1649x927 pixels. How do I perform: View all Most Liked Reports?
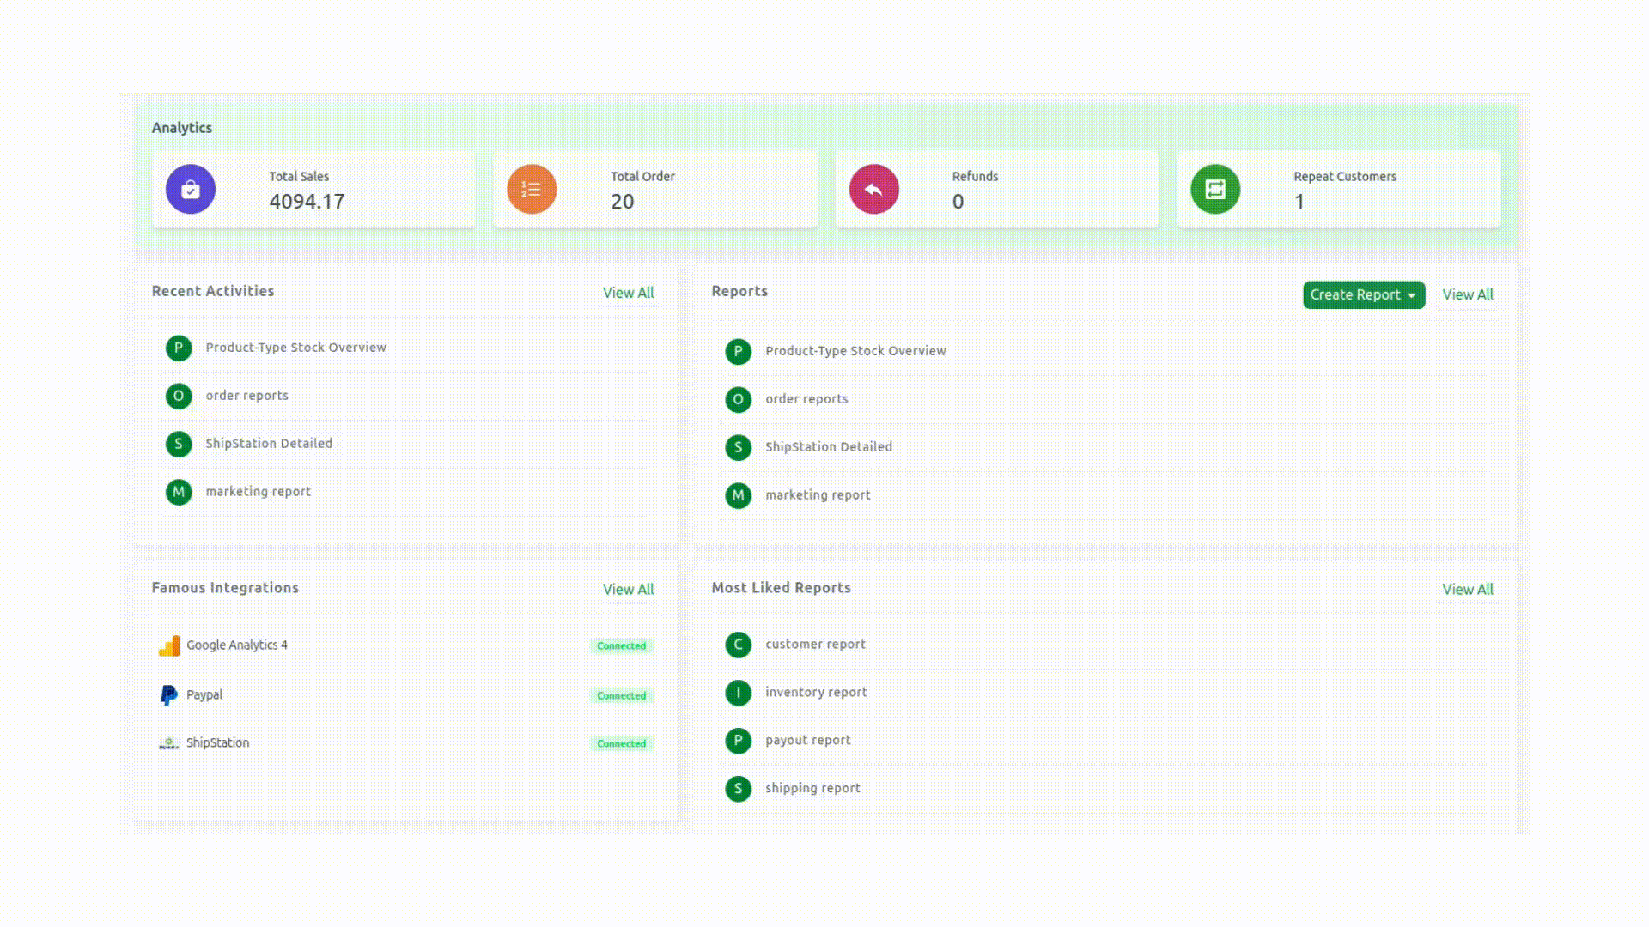(x=1467, y=590)
